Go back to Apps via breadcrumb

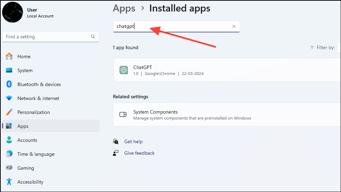pyautogui.click(x=124, y=8)
